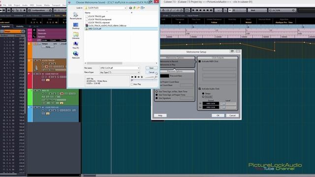Enable Activate MIDI Click checkbox
Image resolution: width=315 pixels, height=177 pixels.
click(200, 61)
